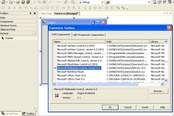Open the Start Page document tab

tap(46, 14)
